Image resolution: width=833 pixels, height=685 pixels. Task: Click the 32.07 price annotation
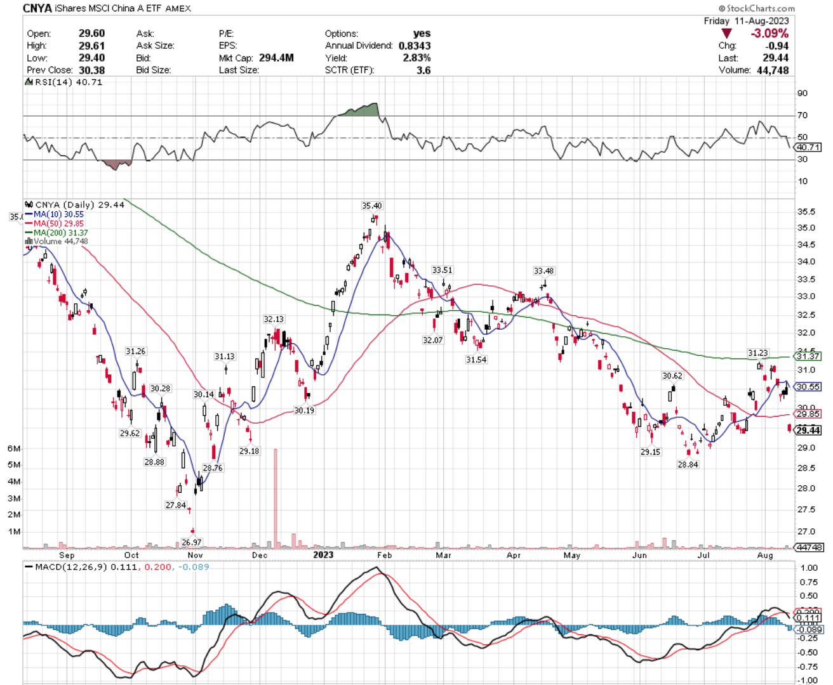[432, 340]
